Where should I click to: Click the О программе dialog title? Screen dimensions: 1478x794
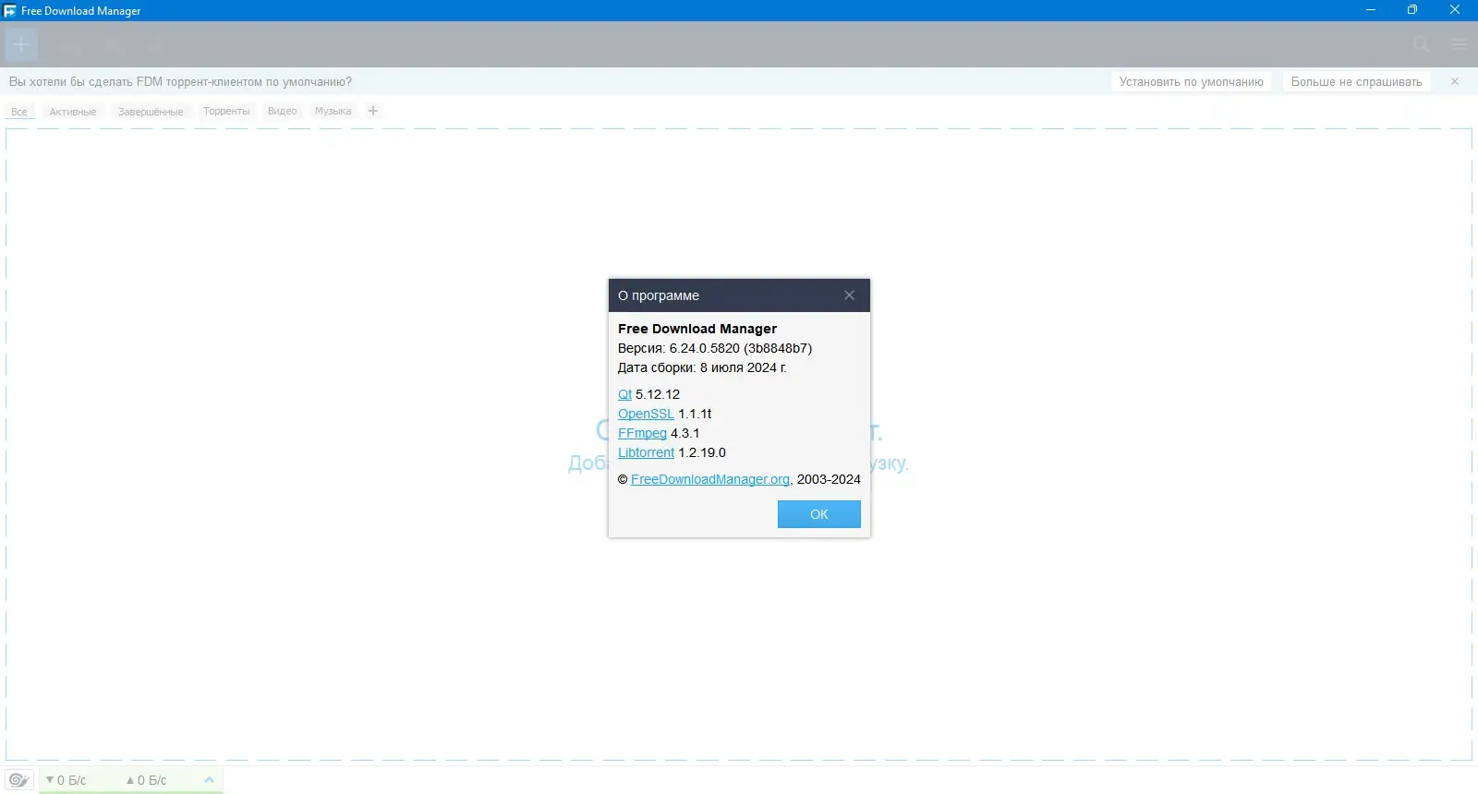[659, 295]
